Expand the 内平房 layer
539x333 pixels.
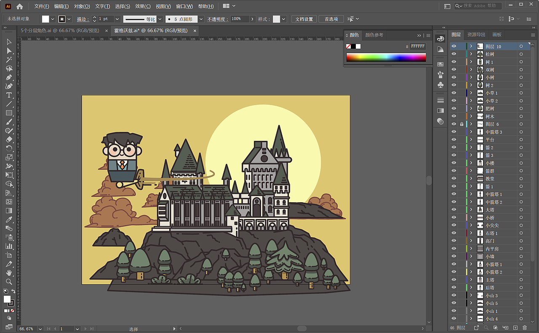click(x=471, y=249)
